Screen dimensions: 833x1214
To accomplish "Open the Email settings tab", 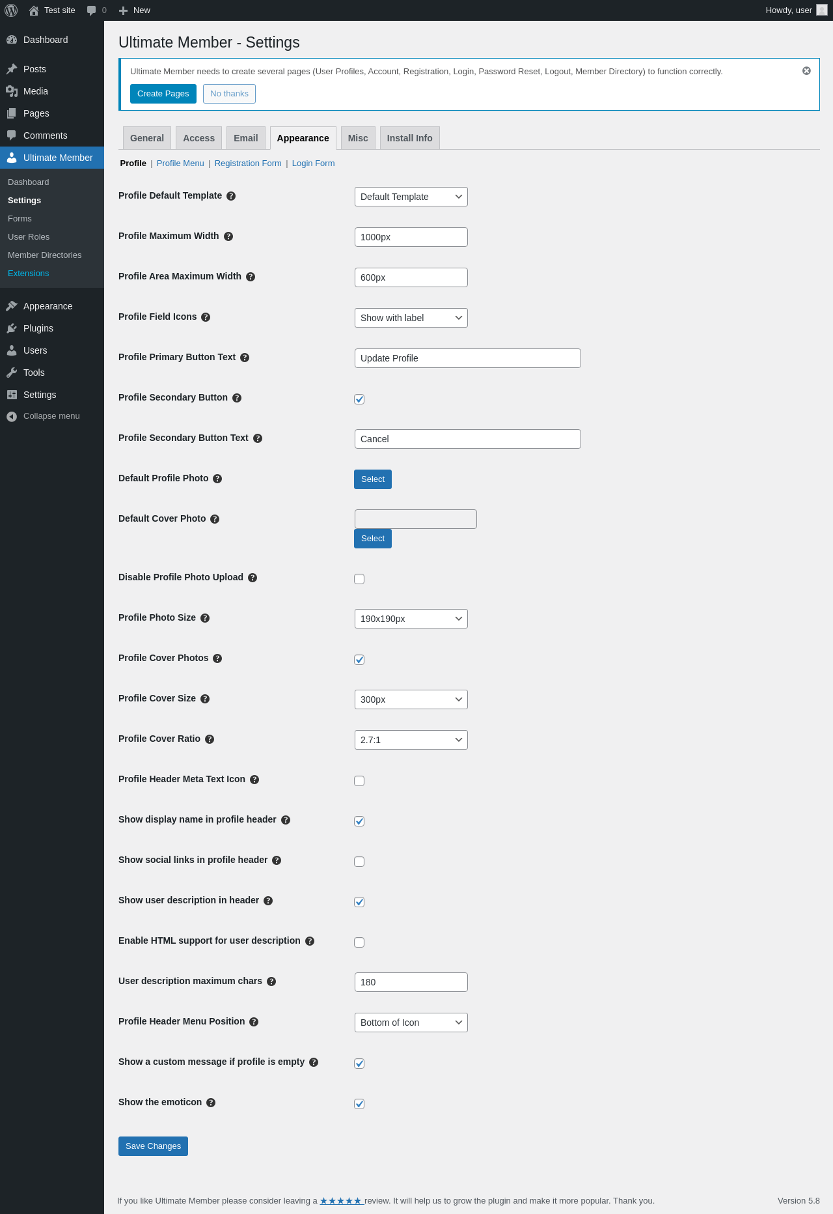I will 246,138.
